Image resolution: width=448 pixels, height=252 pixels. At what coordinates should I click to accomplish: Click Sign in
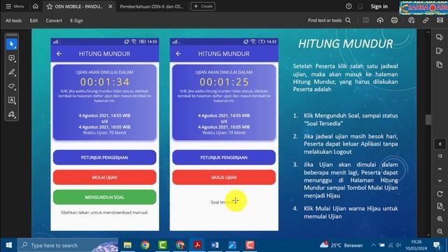379,6
